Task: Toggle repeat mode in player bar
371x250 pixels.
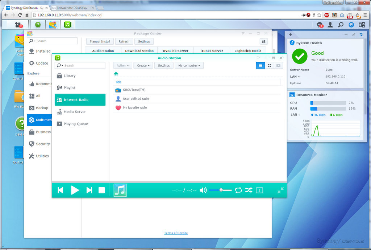Action: point(238,190)
